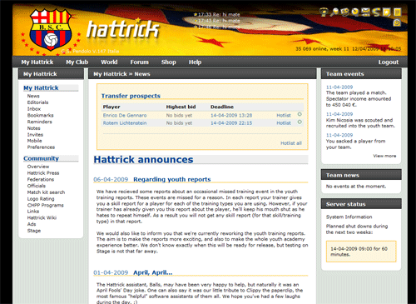
Task: Open player Rotem Lichtenstein
Action: pos(125,123)
